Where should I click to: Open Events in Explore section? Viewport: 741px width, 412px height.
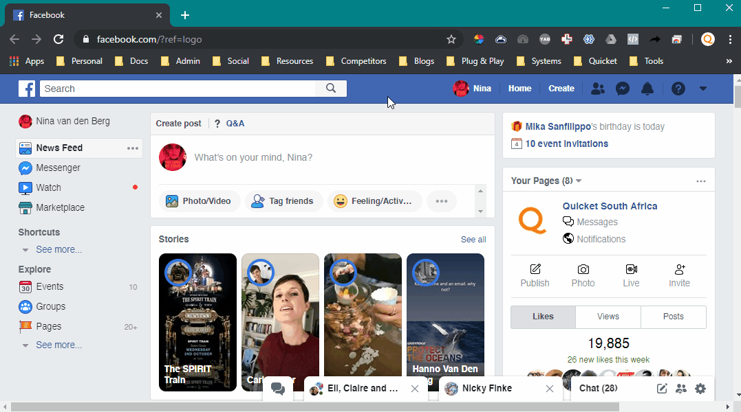[x=41, y=286]
